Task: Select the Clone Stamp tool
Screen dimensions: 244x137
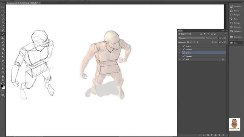Action: click(x=3, y=38)
